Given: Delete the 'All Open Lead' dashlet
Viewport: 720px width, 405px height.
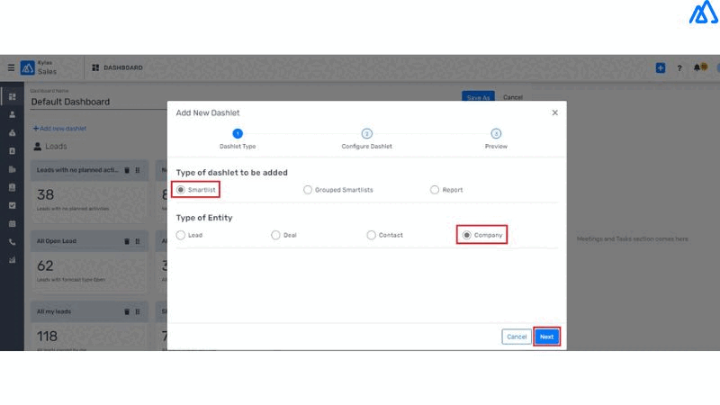Looking at the screenshot, I should pos(127,241).
